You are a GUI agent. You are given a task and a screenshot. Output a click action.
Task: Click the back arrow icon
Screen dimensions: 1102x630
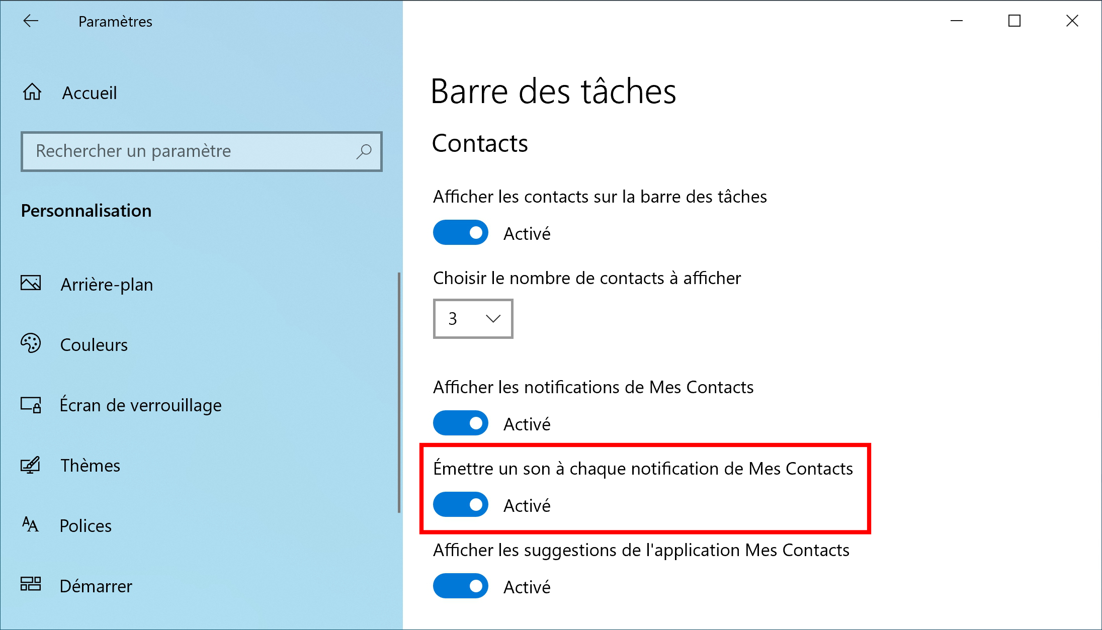pyautogui.click(x=31, y=21)
